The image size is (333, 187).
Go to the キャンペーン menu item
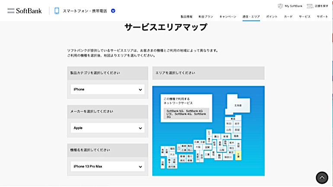coord(228,16)
